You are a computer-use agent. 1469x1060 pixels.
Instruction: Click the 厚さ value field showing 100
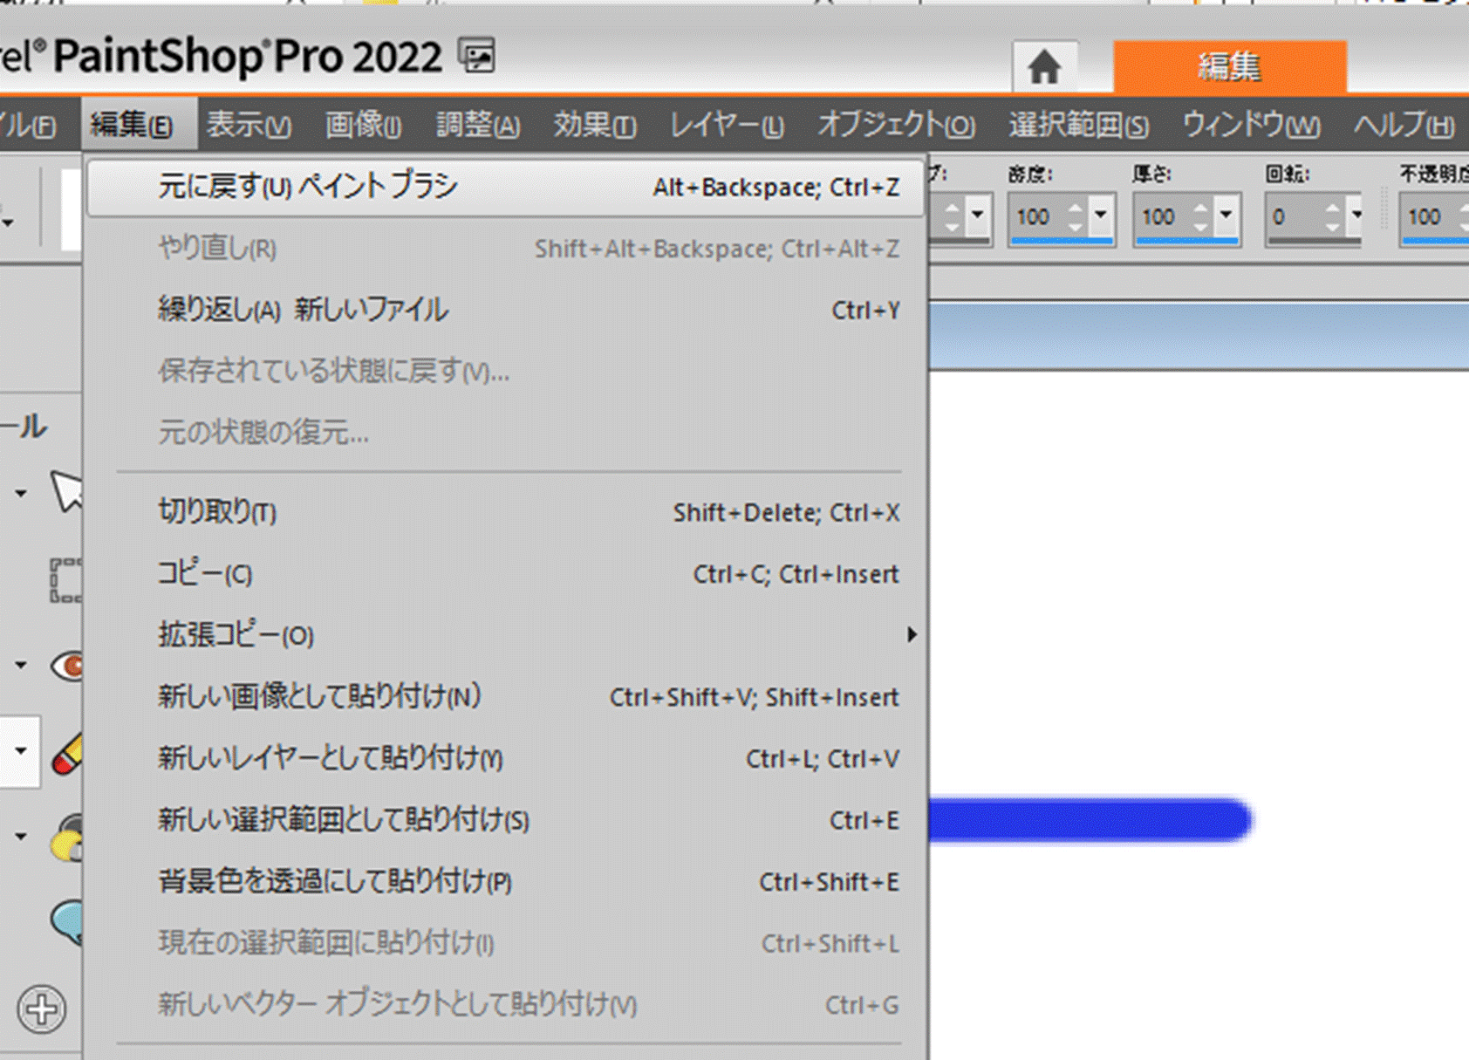pyautogui.click(x=1162, y=215)
